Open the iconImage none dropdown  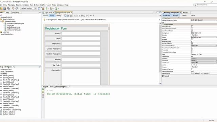point(204,61)
